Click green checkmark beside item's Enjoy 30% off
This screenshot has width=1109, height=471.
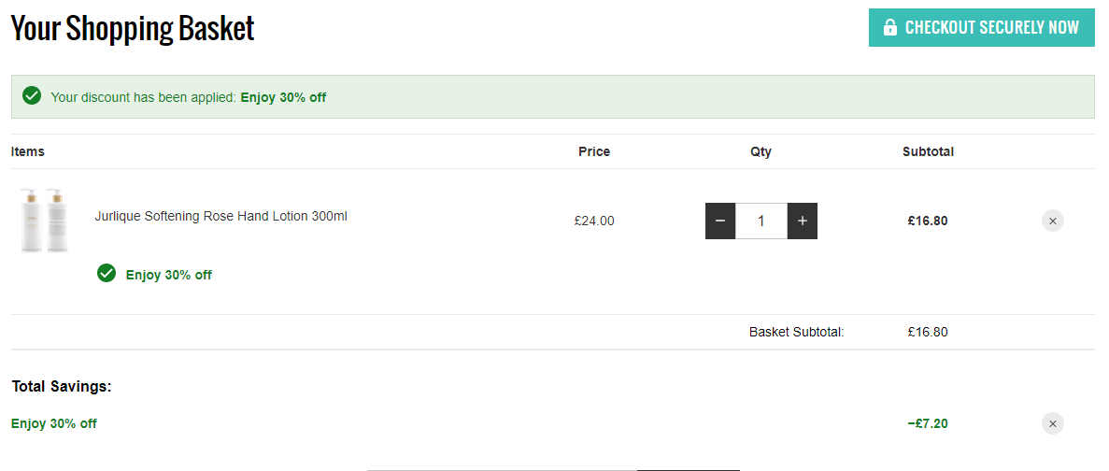point(107,273)
